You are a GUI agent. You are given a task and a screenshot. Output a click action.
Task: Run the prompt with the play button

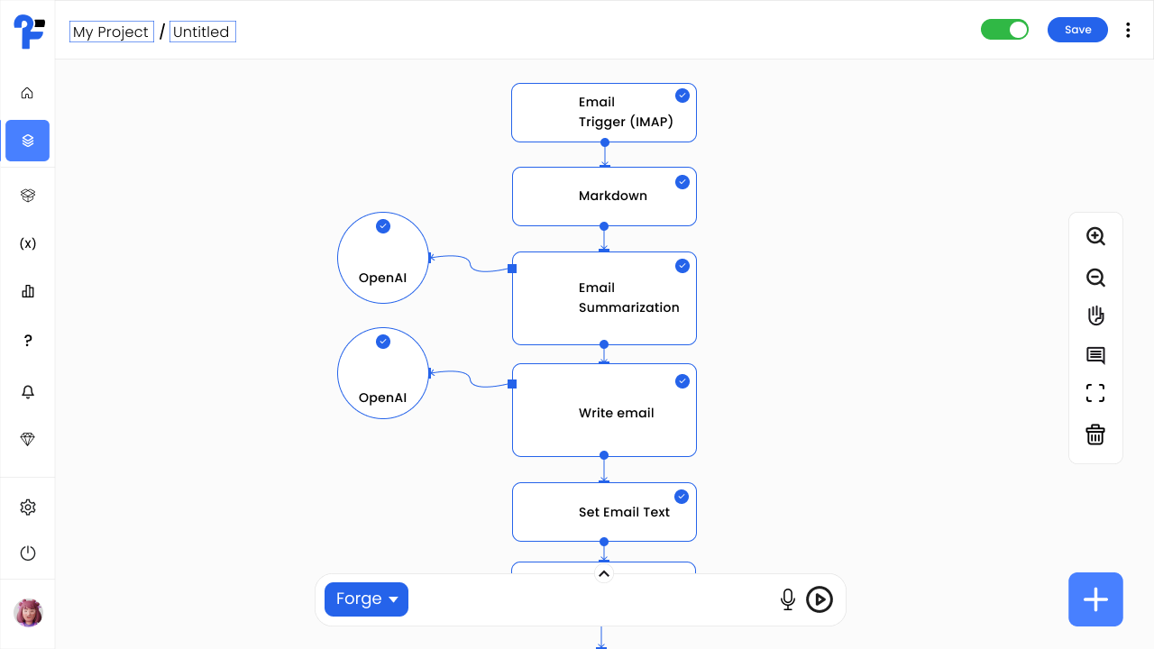[820, 599]
